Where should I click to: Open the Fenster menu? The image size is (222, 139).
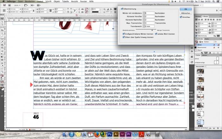click(x=83, y=1)
